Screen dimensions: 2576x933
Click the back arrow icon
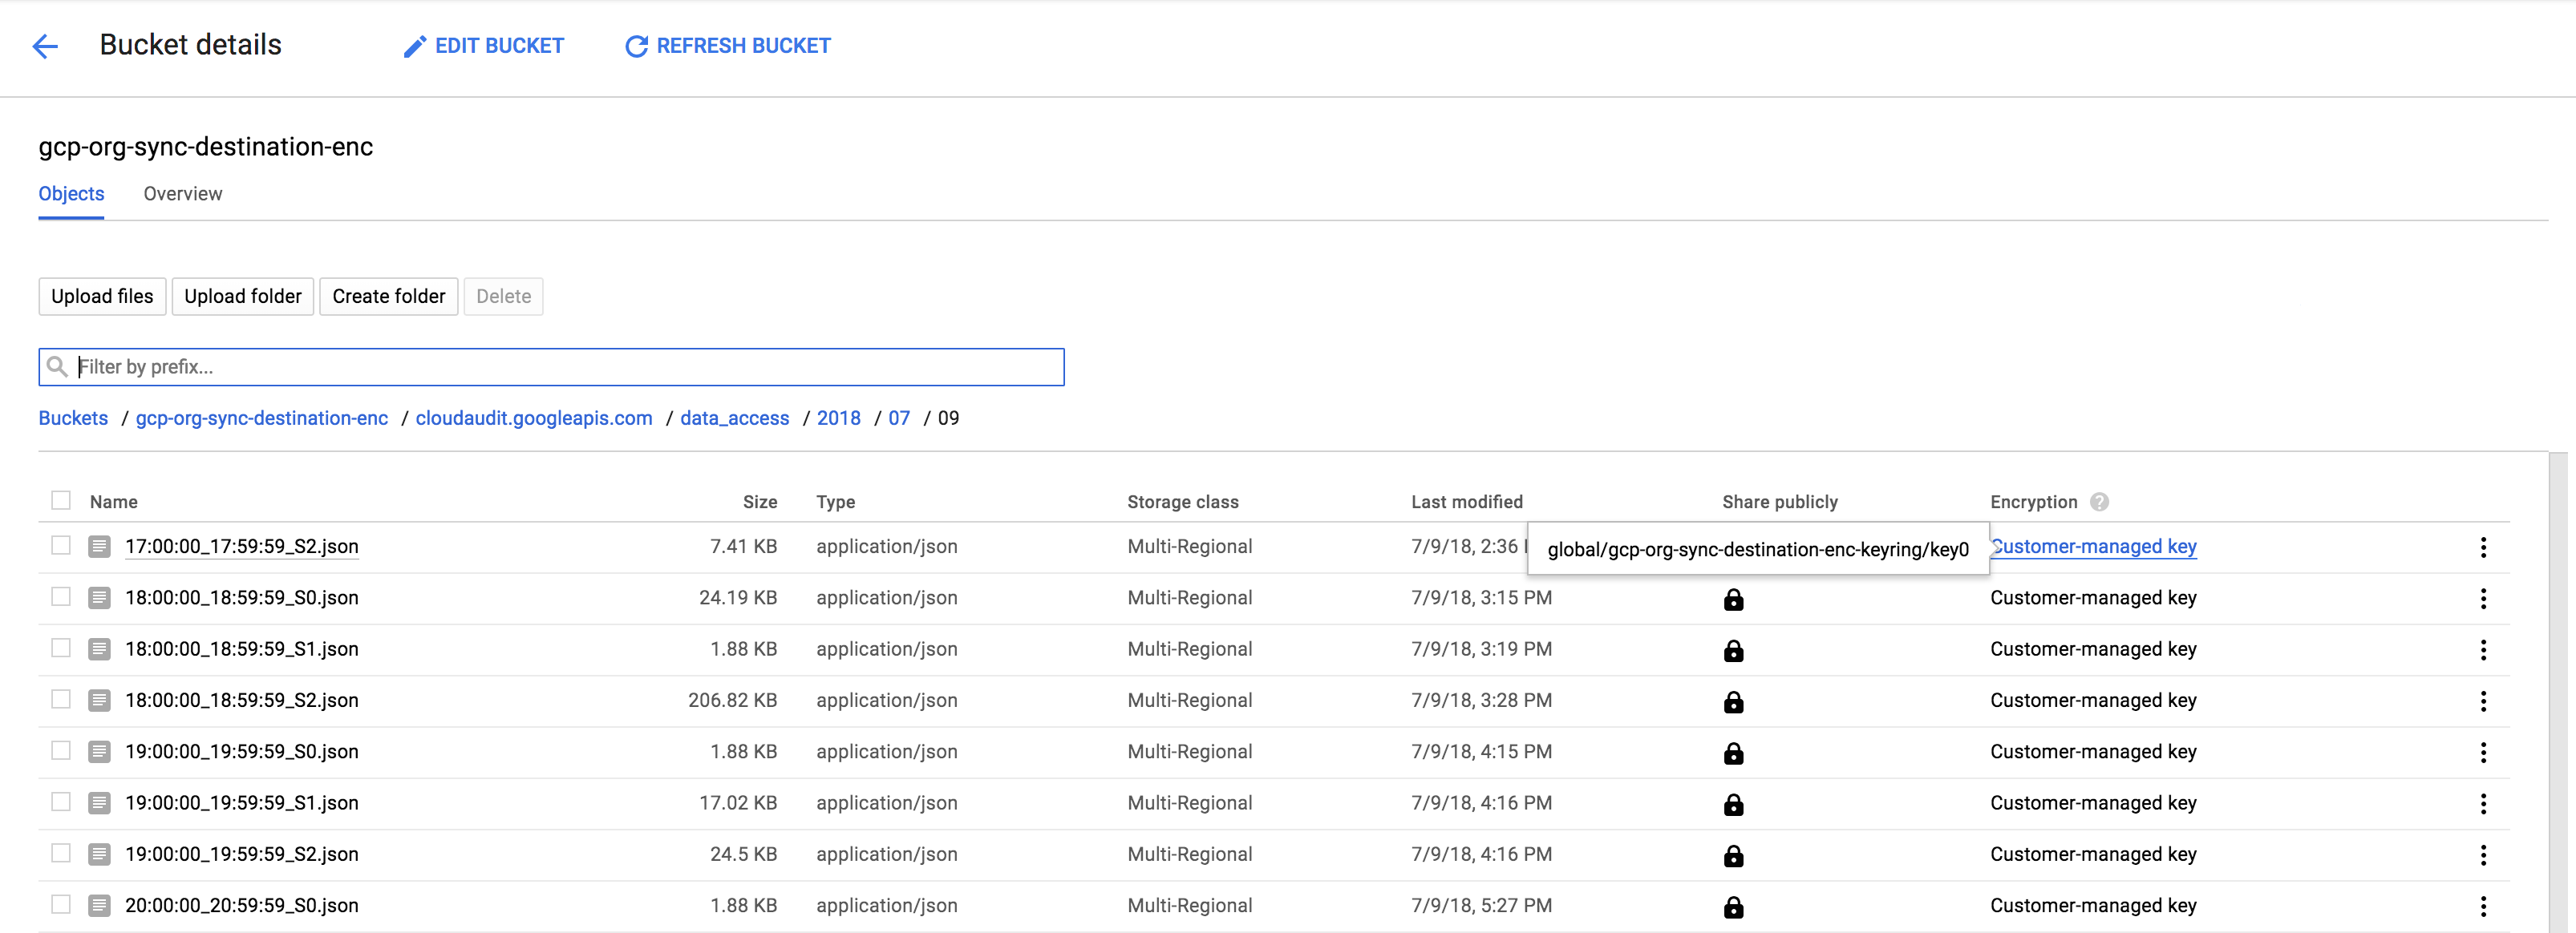(x=45, y=46)
